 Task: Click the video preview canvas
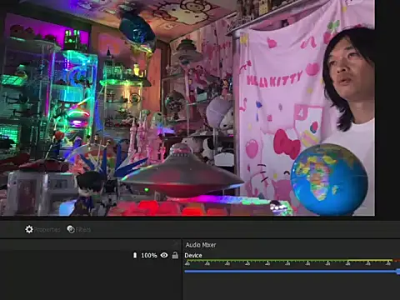[x=187, y=107]
